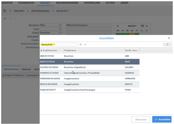
Task: Click the Mitarbeiter field search icon
Action: tap(60, 25)
